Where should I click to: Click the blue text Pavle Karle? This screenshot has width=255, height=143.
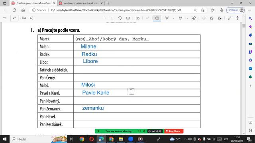pos(96,93)
